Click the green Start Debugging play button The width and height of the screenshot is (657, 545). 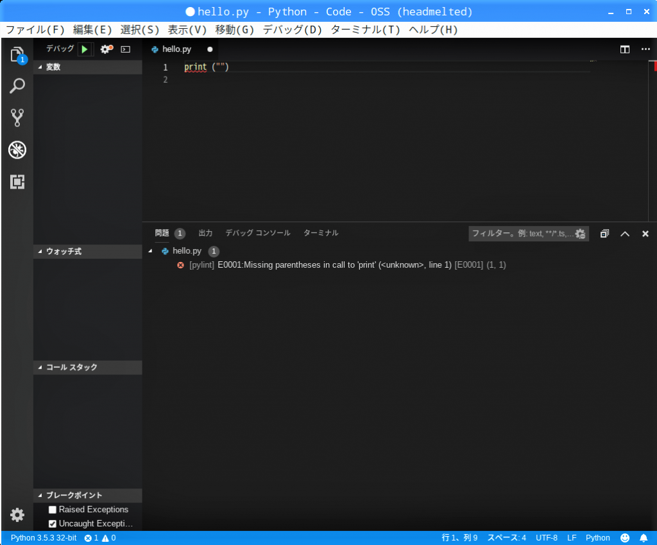(x=85, y=49)
